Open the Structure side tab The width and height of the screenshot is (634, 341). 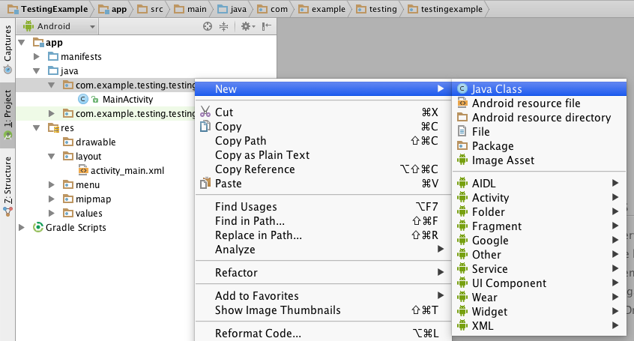click(x=7, y=180)
